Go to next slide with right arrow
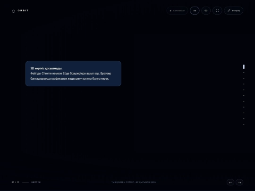 (239, 183)
